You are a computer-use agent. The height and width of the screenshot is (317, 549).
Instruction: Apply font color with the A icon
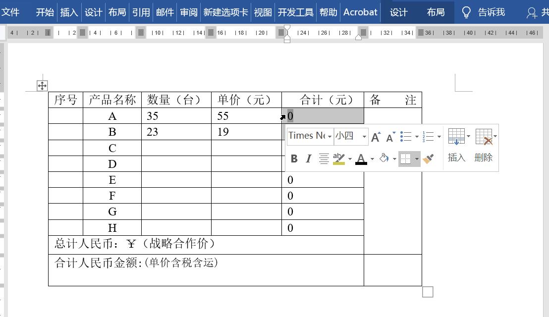[361, 158]
